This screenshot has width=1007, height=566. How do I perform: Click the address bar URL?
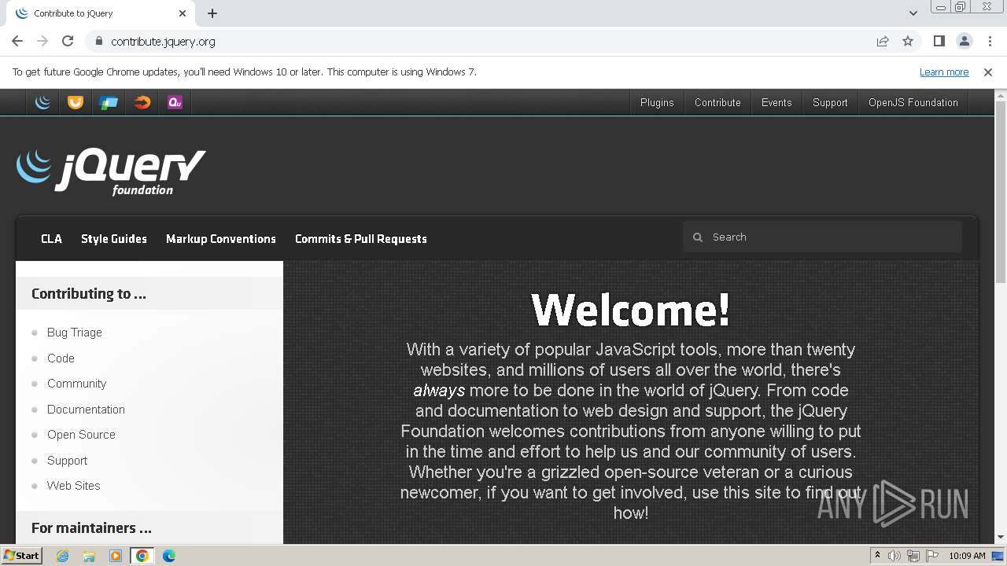click(163, 42)
